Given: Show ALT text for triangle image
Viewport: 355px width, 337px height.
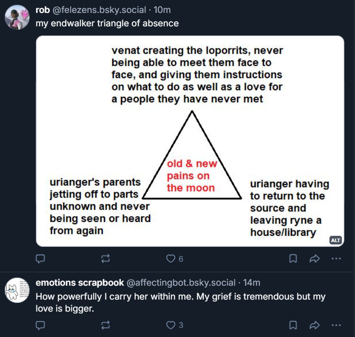Looking at the screenshot, I should [x=335, y=240].
